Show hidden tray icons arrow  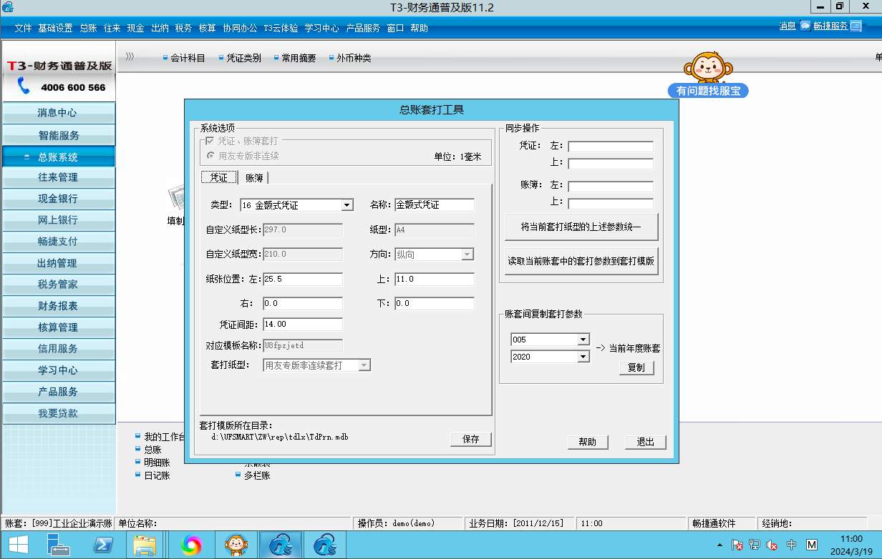(x=722, y=545)
